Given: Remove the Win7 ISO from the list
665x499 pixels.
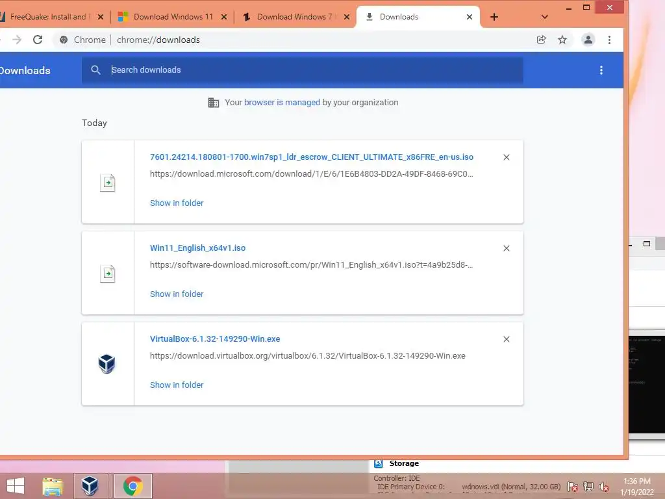Looking at the screenshot, I should tap(507, 157).
